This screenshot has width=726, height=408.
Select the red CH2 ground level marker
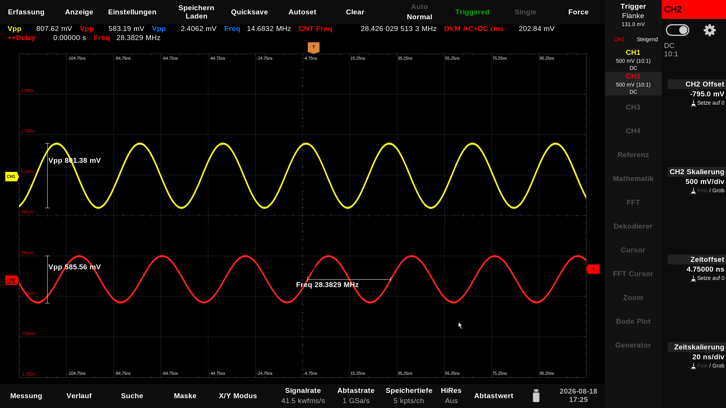point(12,280)
